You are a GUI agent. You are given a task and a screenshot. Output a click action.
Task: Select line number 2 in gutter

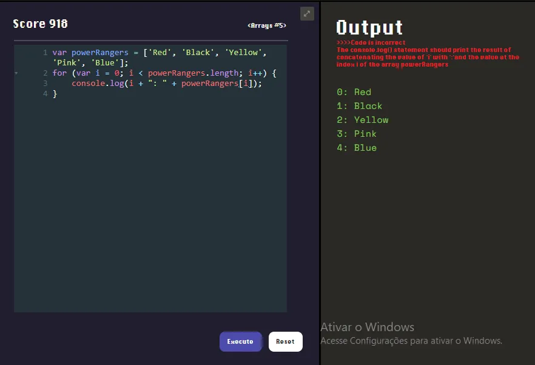45,73
